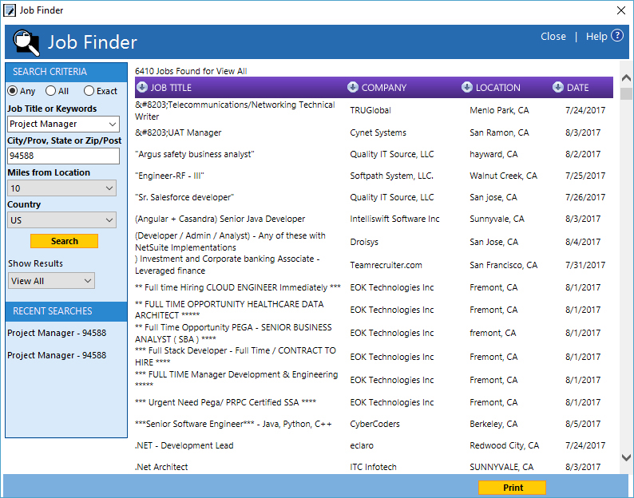Click the City/Prov, State or Zip field

pos(64,156)
